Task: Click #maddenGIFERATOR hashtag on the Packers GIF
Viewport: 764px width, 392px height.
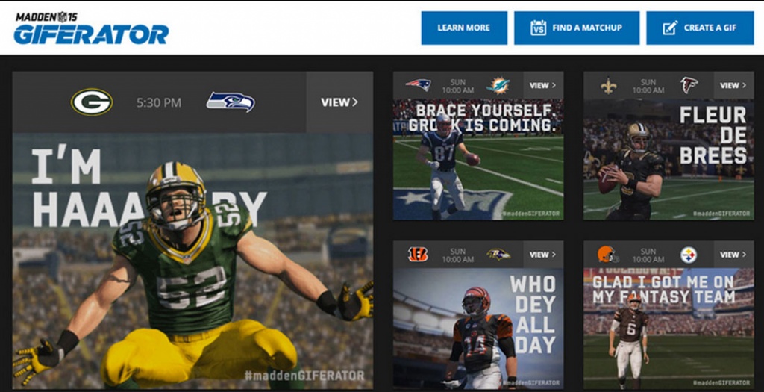Action: click(x=304, y=376)
